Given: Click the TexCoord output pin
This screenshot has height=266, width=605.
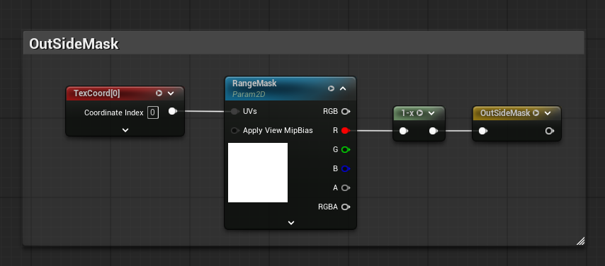Looking at the screenshot, I should pos(172,111).
